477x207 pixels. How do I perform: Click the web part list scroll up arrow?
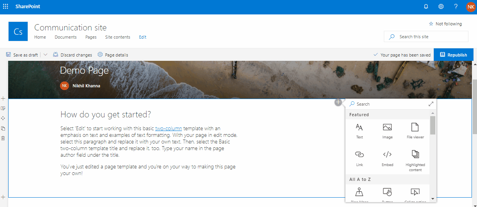coord(433,113)
